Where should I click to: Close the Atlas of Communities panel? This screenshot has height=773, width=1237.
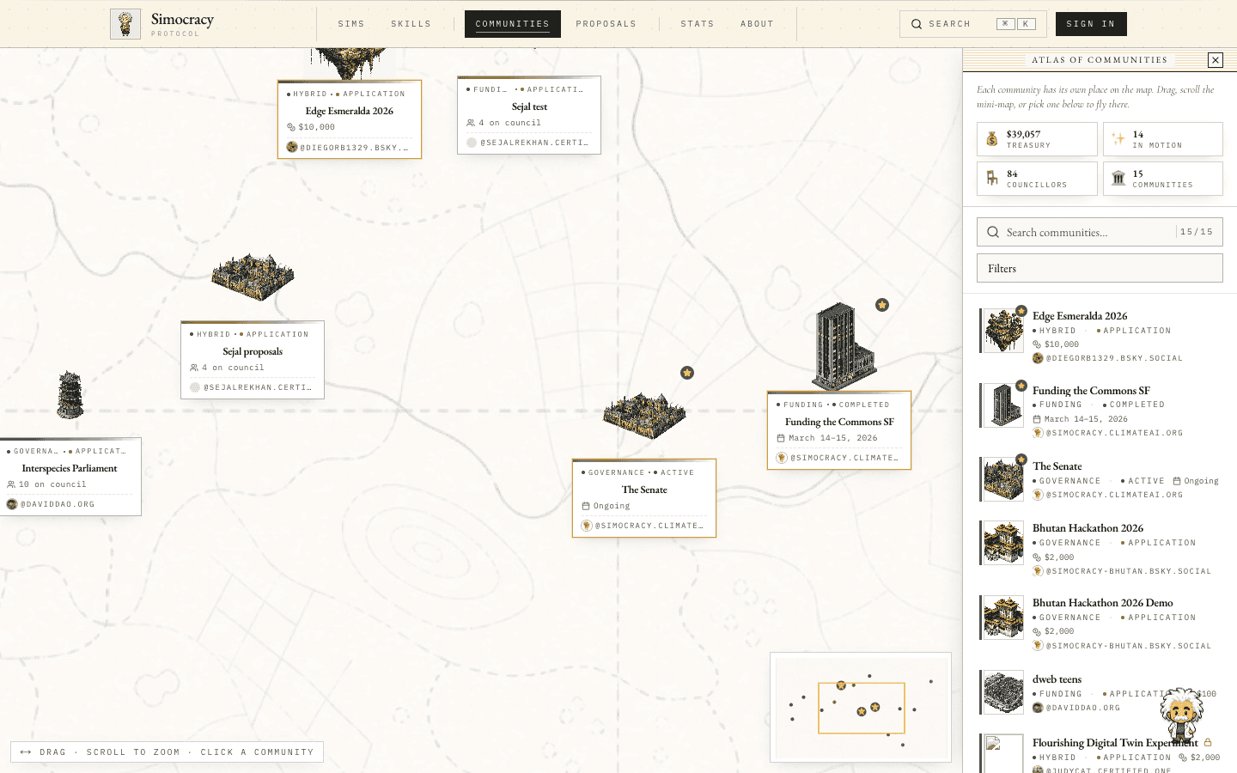1216,60
